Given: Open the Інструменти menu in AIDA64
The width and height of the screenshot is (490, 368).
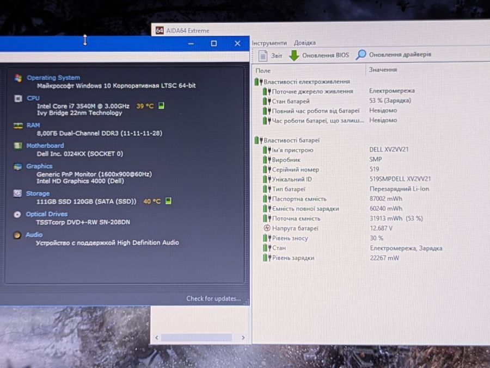Looking at the screenshot, I should click(x=269, y=43).
